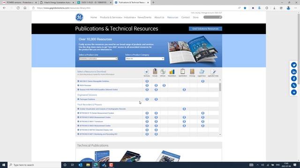Open BiTRONICS M871 Monitoring and Recording IED link
The image size is (300, 168).
click(x=98, y=134)
